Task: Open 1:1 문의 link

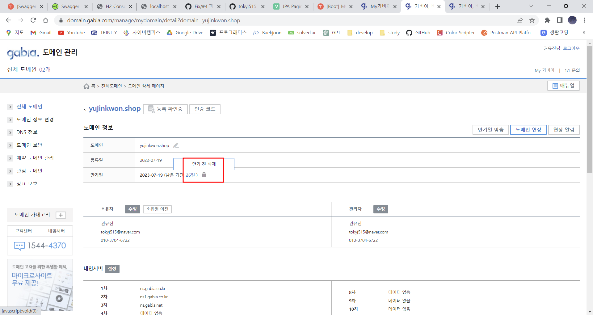Action: 572,70
